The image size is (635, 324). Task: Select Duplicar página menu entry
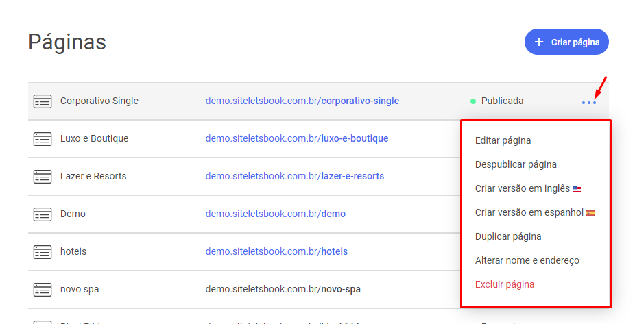pyautogui.click(x=508, y=236)
